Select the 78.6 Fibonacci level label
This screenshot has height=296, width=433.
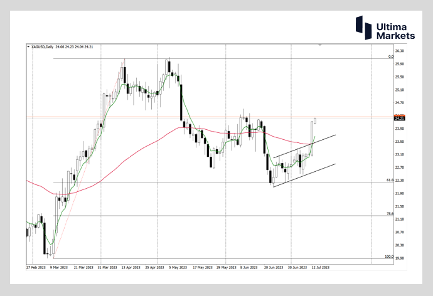click(x=389, y=214)
